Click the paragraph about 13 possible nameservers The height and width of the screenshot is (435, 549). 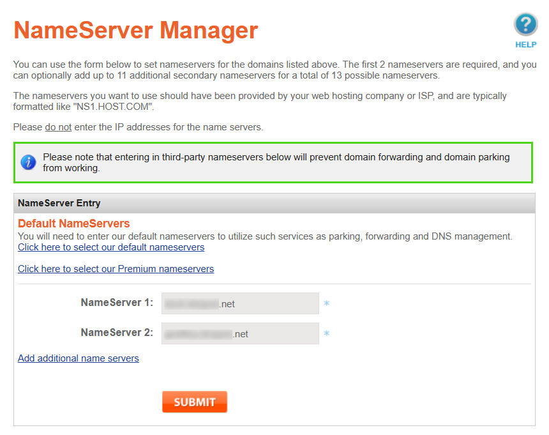point(274,70)
